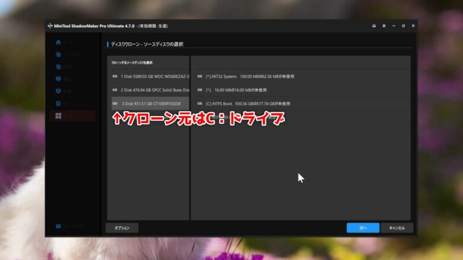
Task: Select 1 Disk 5589.03 GB WDC WD60EZAZ
Action: 150,76
